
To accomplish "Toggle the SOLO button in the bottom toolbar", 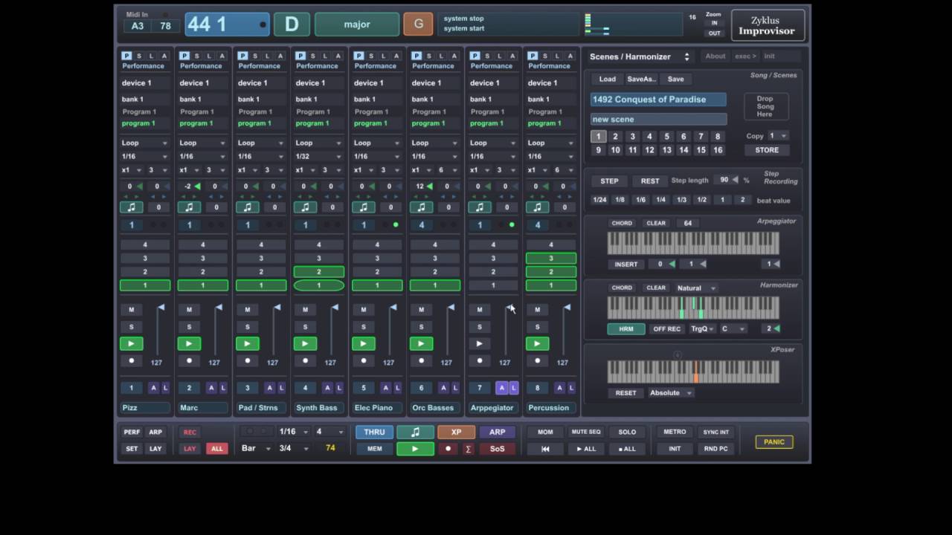I will click(x=627, y=432).
